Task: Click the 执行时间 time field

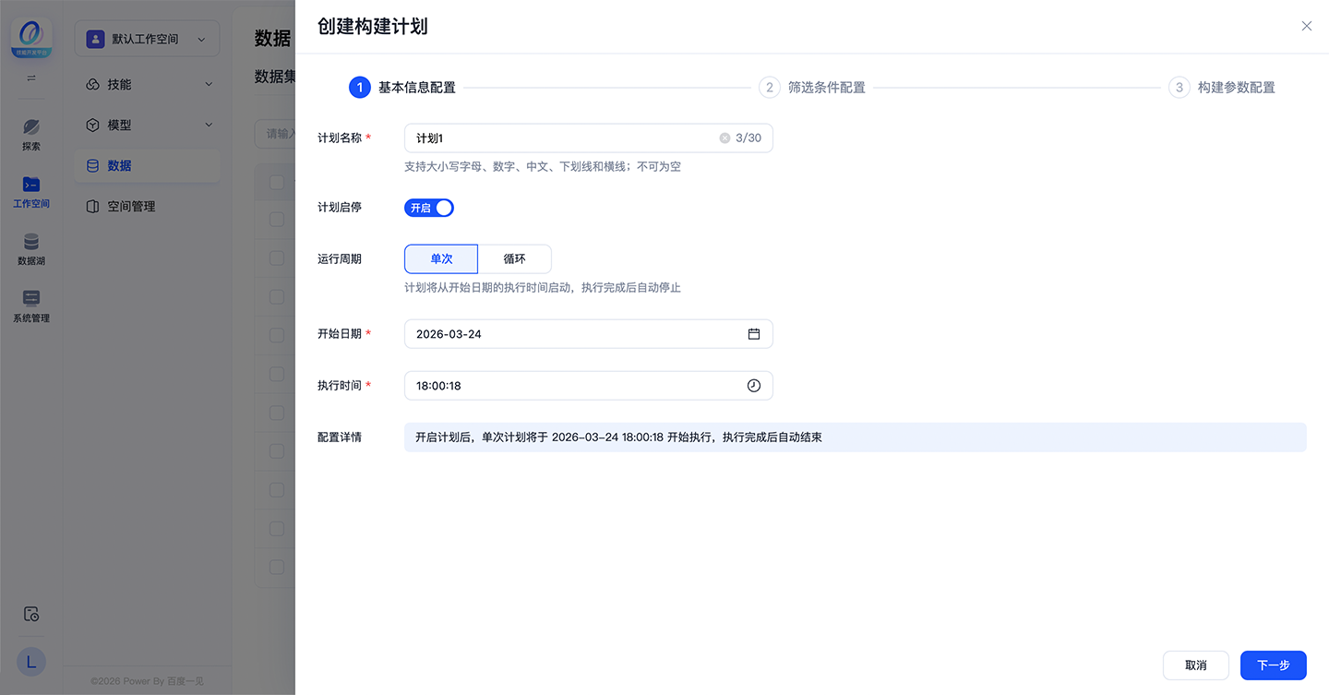Action: tap(589, 386)
